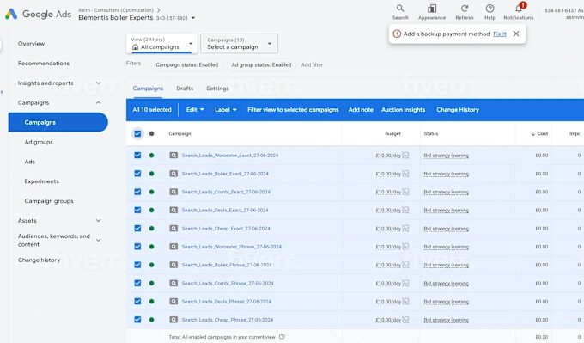Click the Add note button
This screenshot has height=343, width=584.
361,110
